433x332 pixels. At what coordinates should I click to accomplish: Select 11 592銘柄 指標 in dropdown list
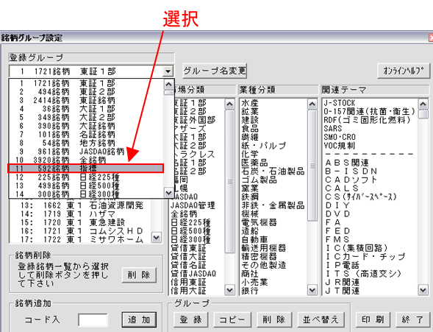pyautogui.click(x=86, y=169)
